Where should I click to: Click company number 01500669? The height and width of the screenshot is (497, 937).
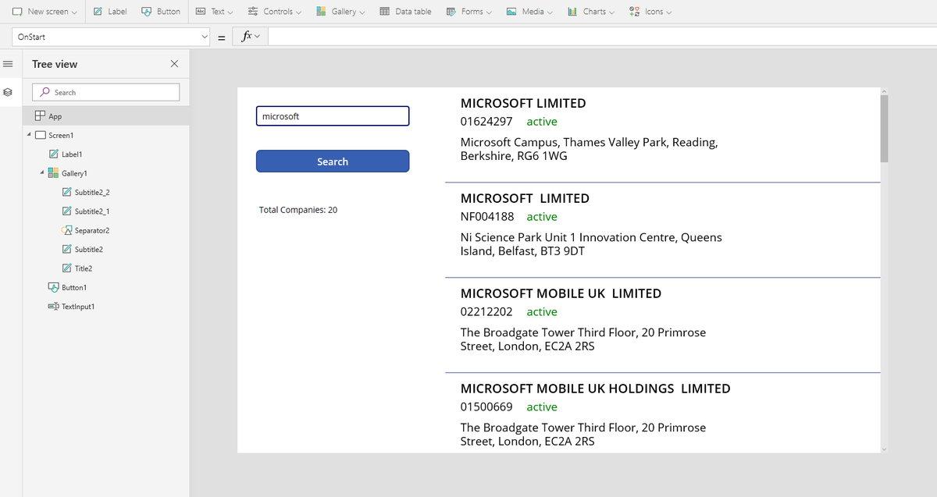click(x=486, y=407)
